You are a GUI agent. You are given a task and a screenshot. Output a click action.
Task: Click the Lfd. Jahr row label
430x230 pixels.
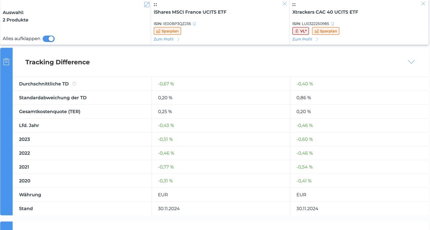click(29, 125)
